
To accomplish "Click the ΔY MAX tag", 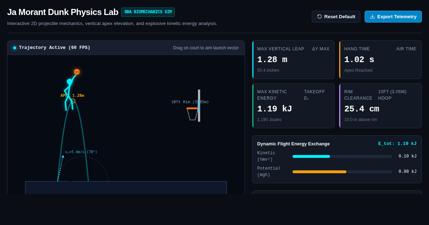I will tap(321, 49).
